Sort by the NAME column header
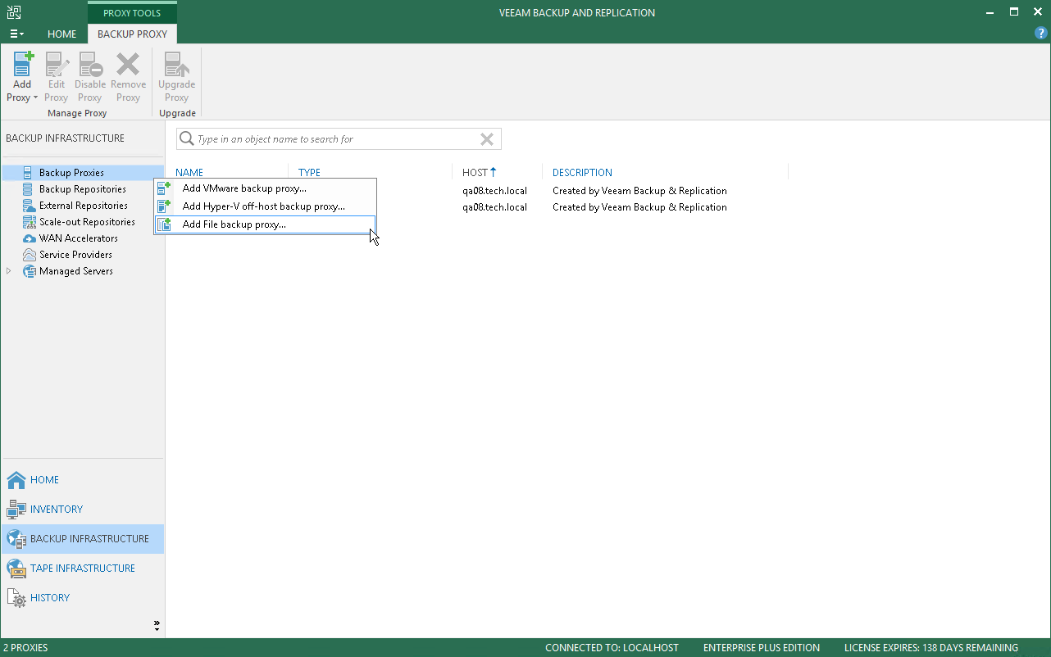 (x=189, y=173)
